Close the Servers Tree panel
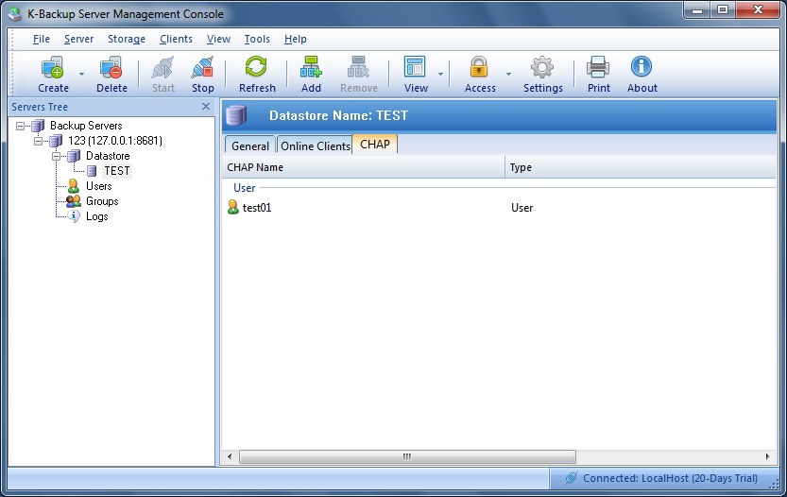Viewport: 787px width, 497px height. 206,107
